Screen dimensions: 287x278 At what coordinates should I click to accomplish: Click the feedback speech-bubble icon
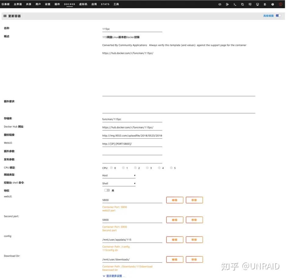[x=250, y=4]
